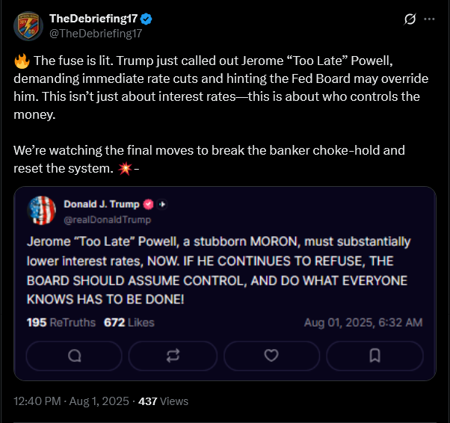This screenshot has width=450, height=423.
Task: Toggle the heart like button
Action: tap(272, 356)
